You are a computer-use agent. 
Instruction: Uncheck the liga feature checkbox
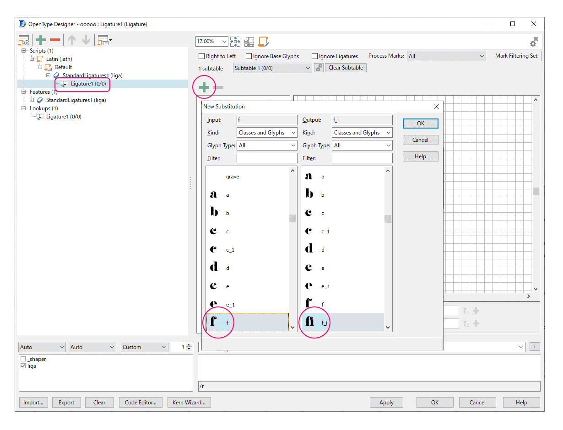point(23,366)
